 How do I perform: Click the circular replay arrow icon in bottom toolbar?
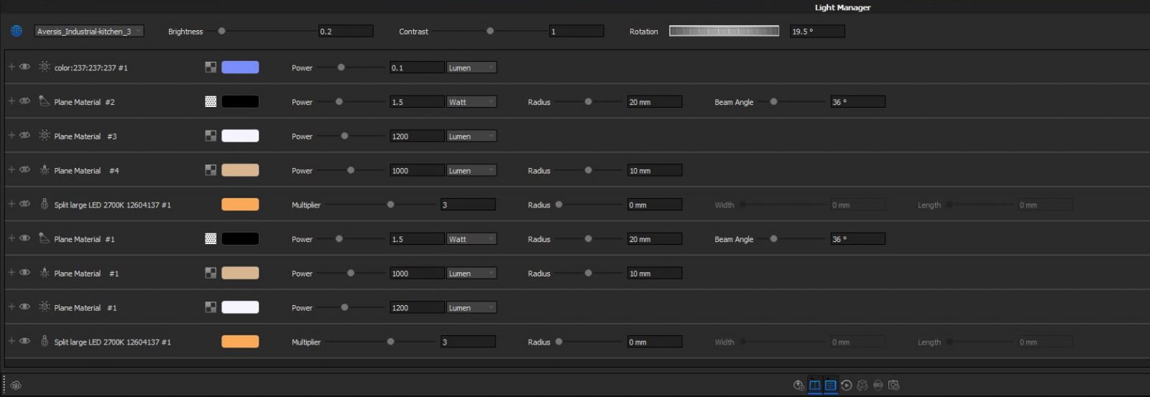(846, 386)
